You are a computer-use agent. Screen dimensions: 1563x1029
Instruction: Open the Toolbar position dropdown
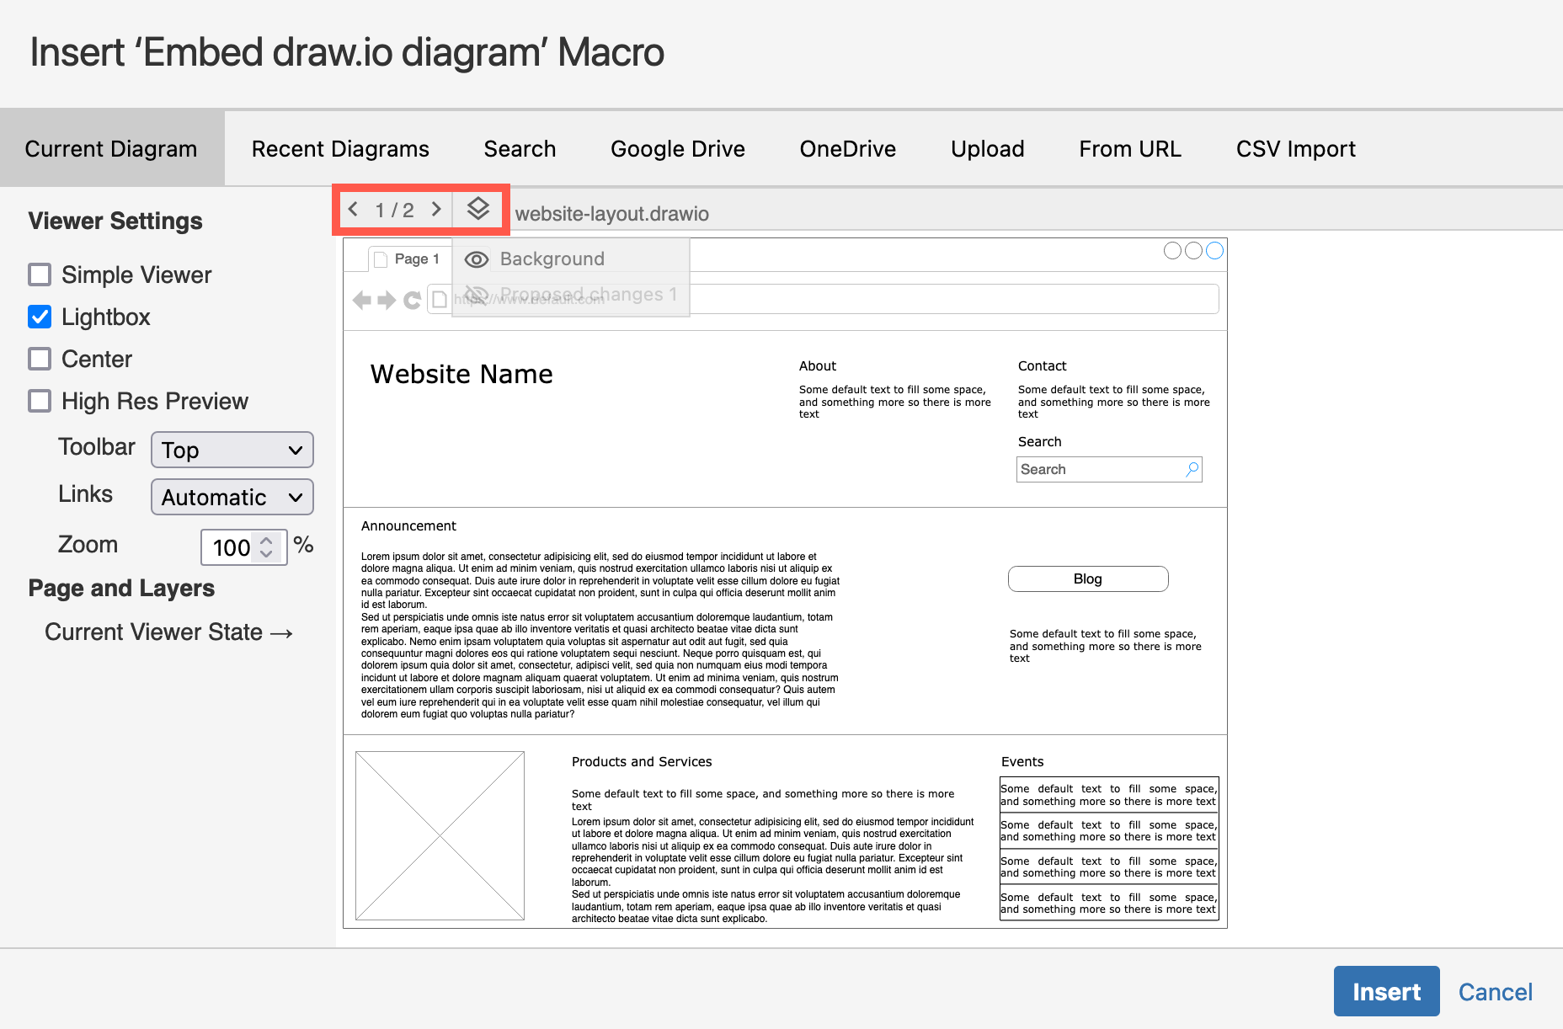(x=232, y=450)
